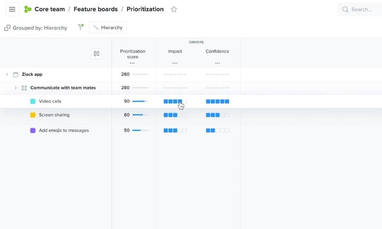The image size is (382, 229).
Task: Click the filter icon with green dot
Action: pos(81,27)
